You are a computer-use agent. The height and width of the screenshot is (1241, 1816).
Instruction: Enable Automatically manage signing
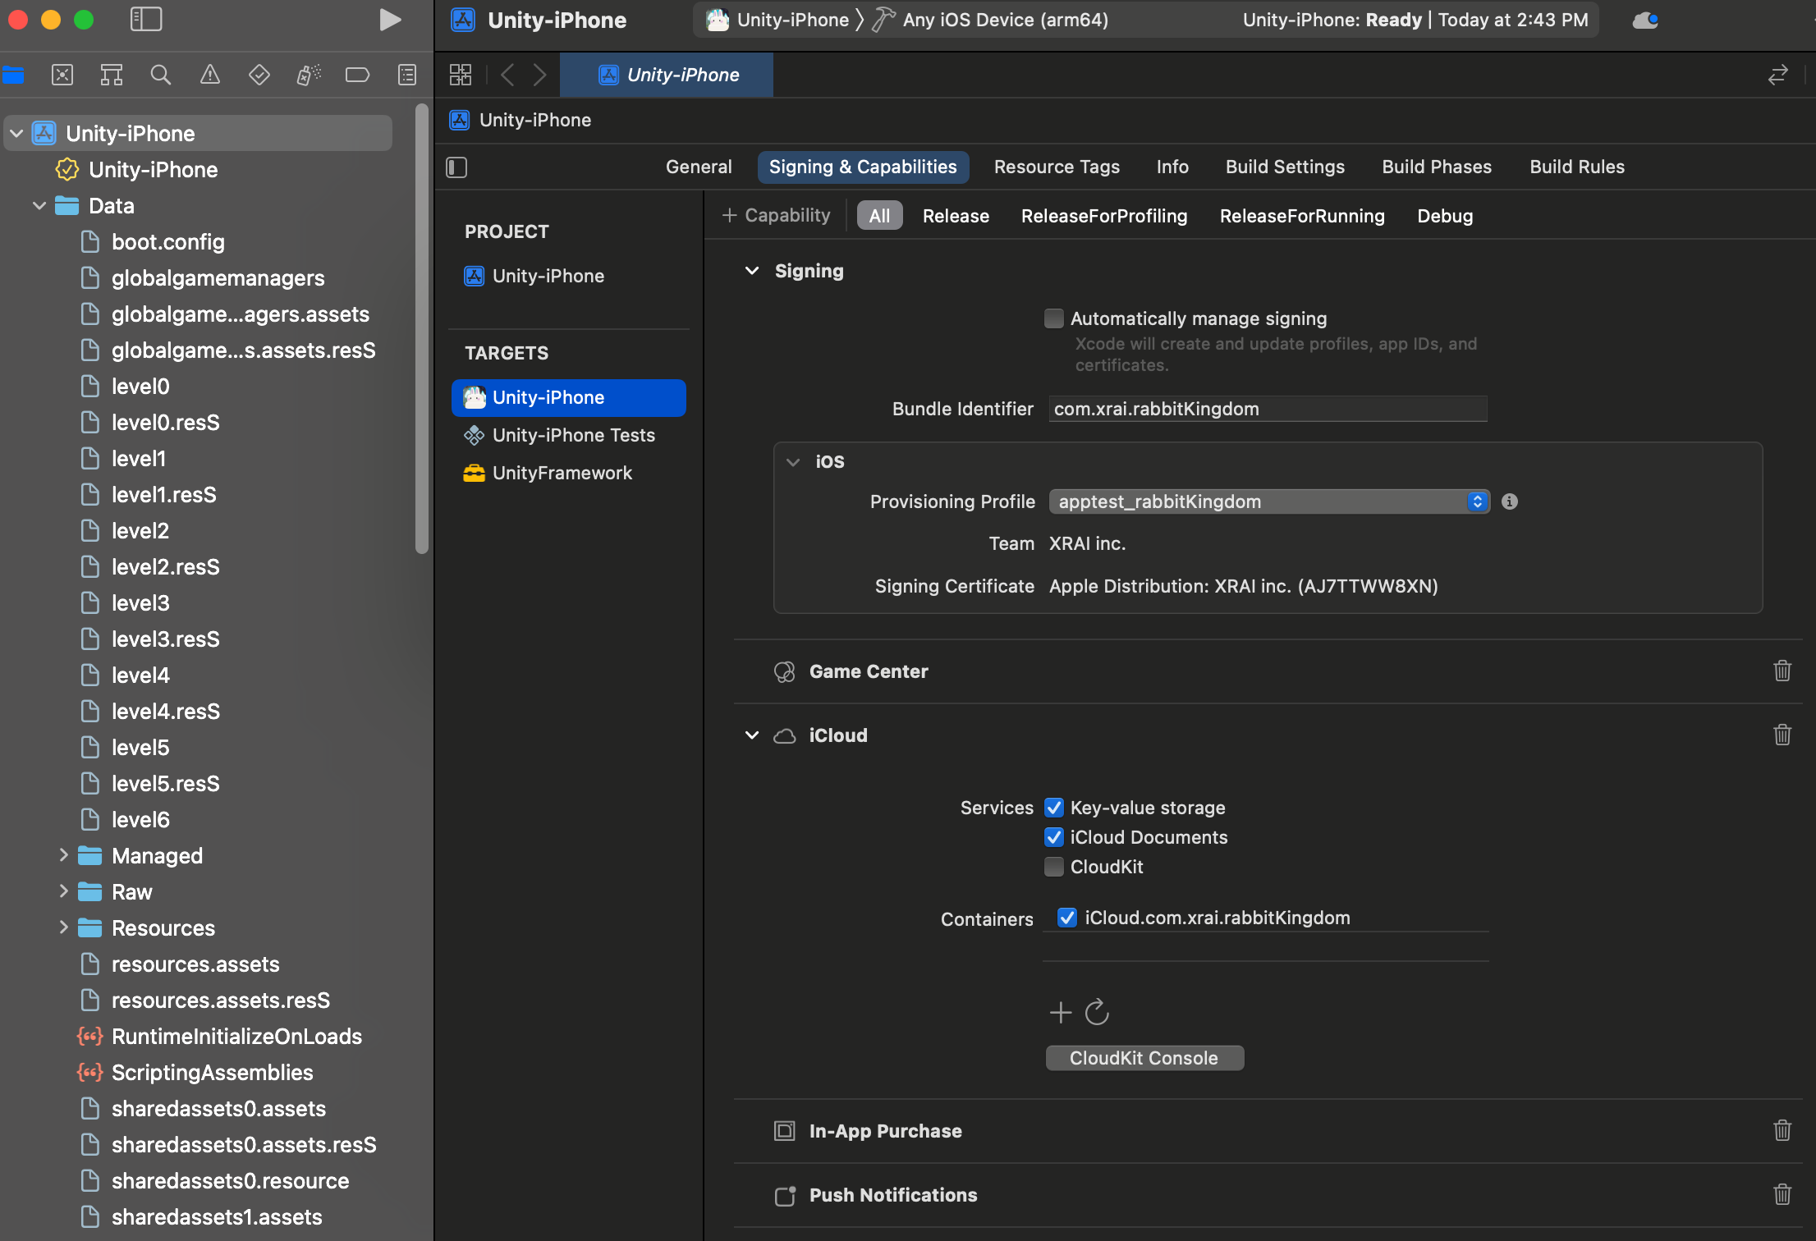[x=1053, y=318]
